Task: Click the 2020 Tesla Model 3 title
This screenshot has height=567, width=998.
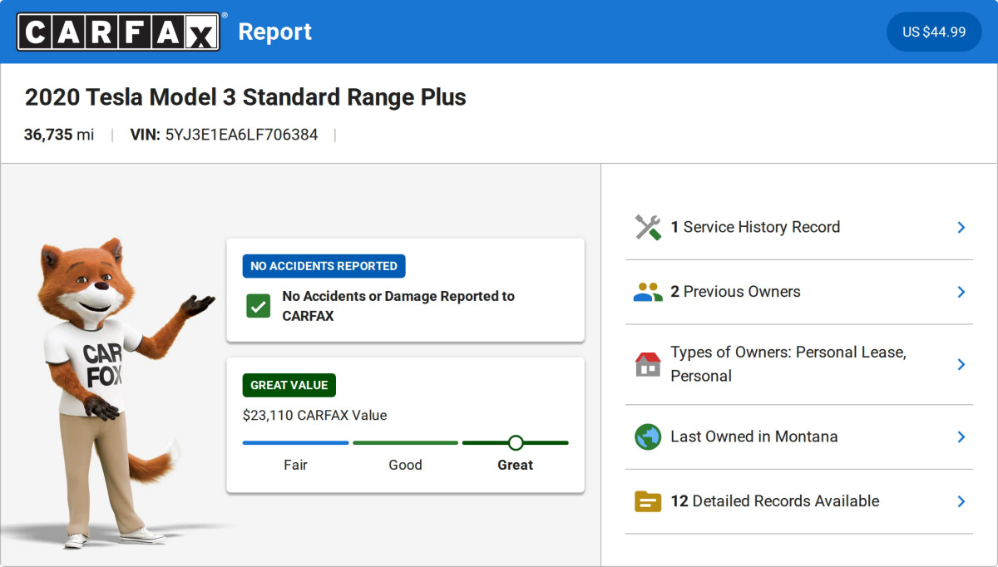Action: click(x=245, y=97)
